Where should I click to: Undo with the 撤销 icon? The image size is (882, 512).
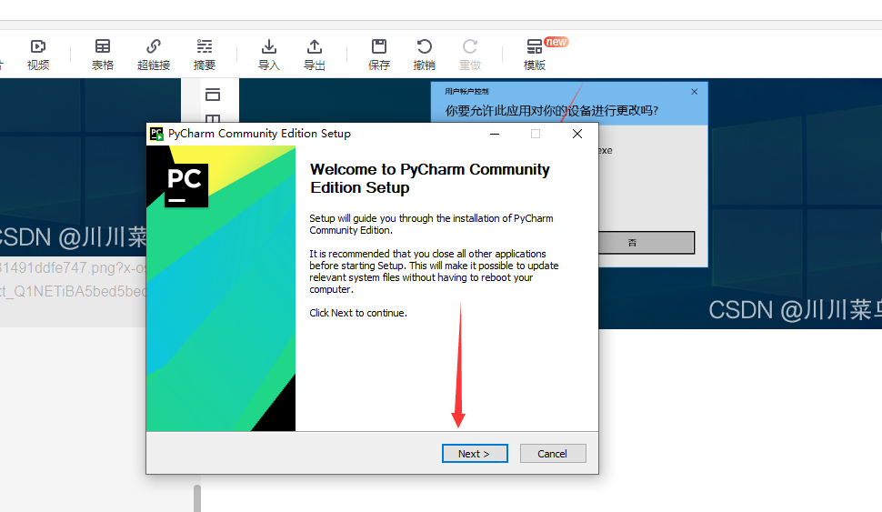click(424, 55)
